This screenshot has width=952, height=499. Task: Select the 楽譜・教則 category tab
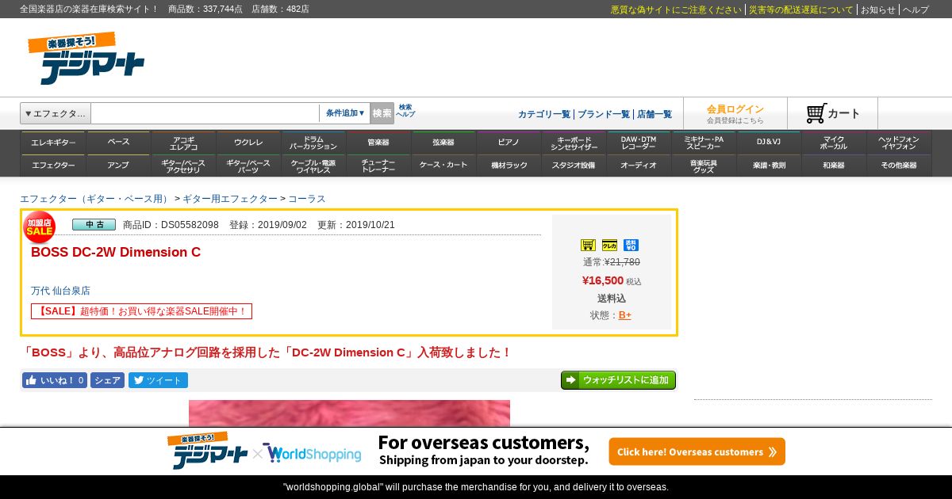[x=769, y=166]
